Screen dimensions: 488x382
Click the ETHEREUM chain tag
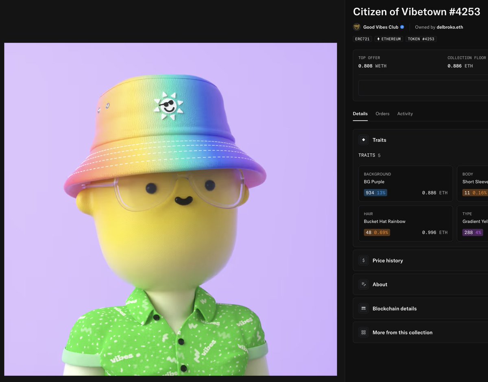pyautogui.click(x=389, y=39)
